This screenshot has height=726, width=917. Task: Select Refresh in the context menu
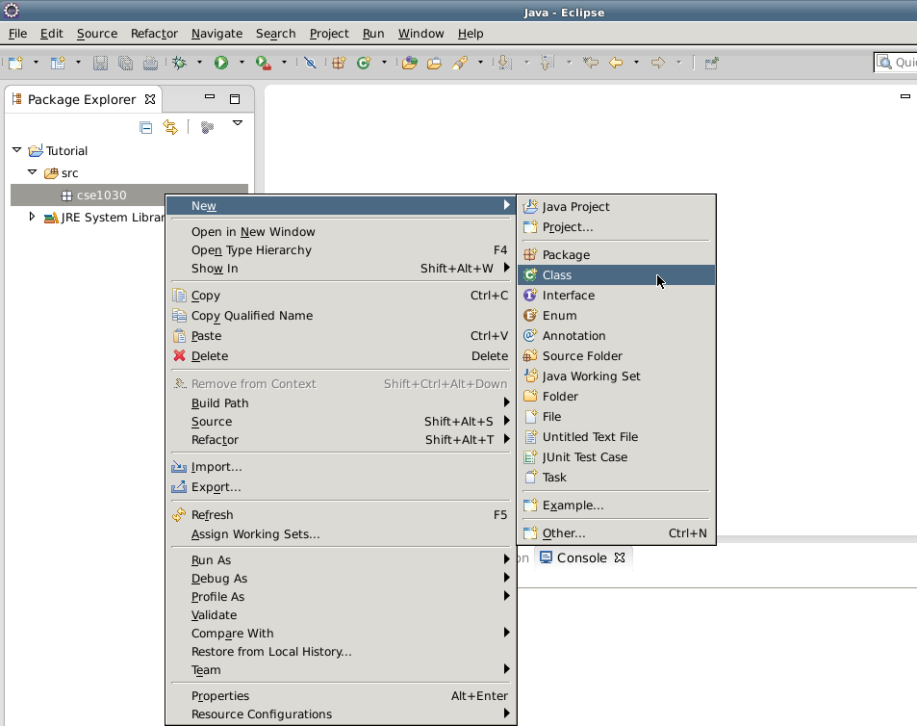[x=341, y=515]
